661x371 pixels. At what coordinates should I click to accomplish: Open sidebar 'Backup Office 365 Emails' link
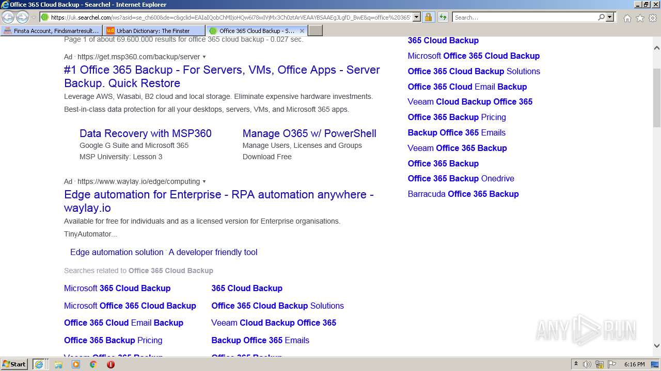point(457,132)
